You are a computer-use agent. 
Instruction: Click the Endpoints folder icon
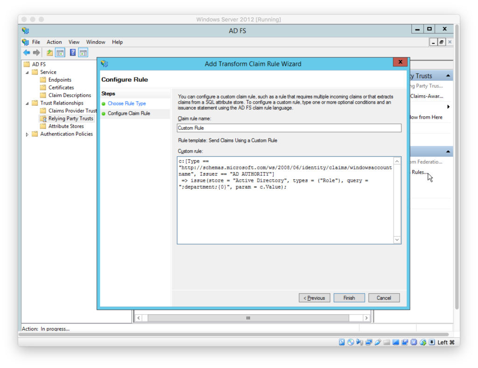[43, 79]
